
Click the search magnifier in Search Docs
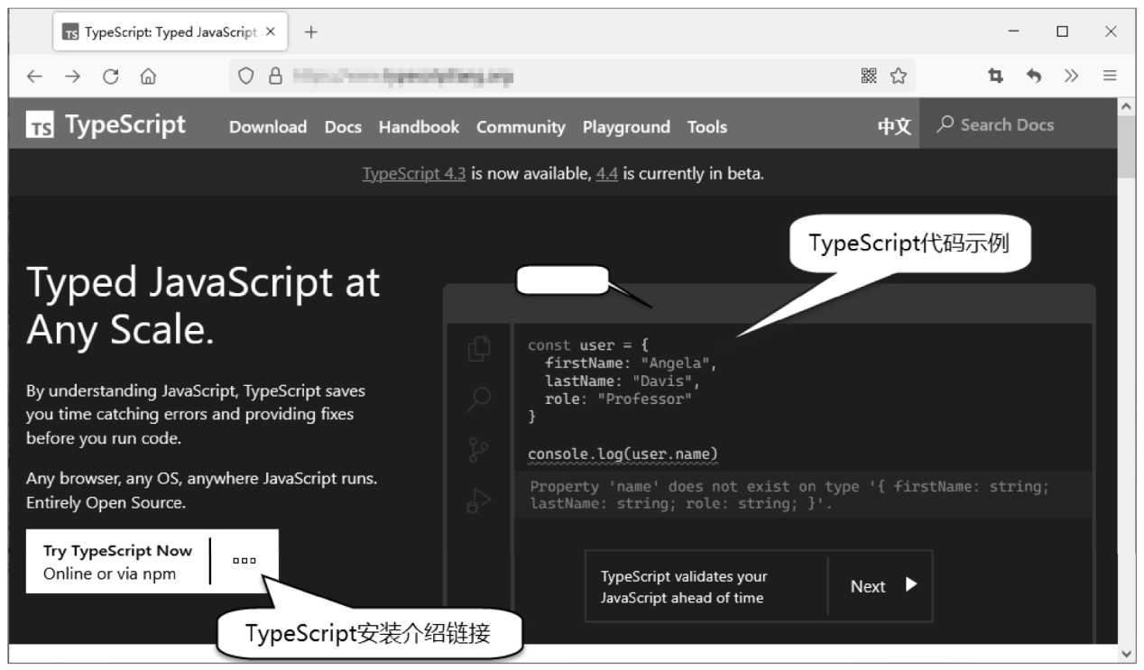pyautogui.click(x=946, y=124)
